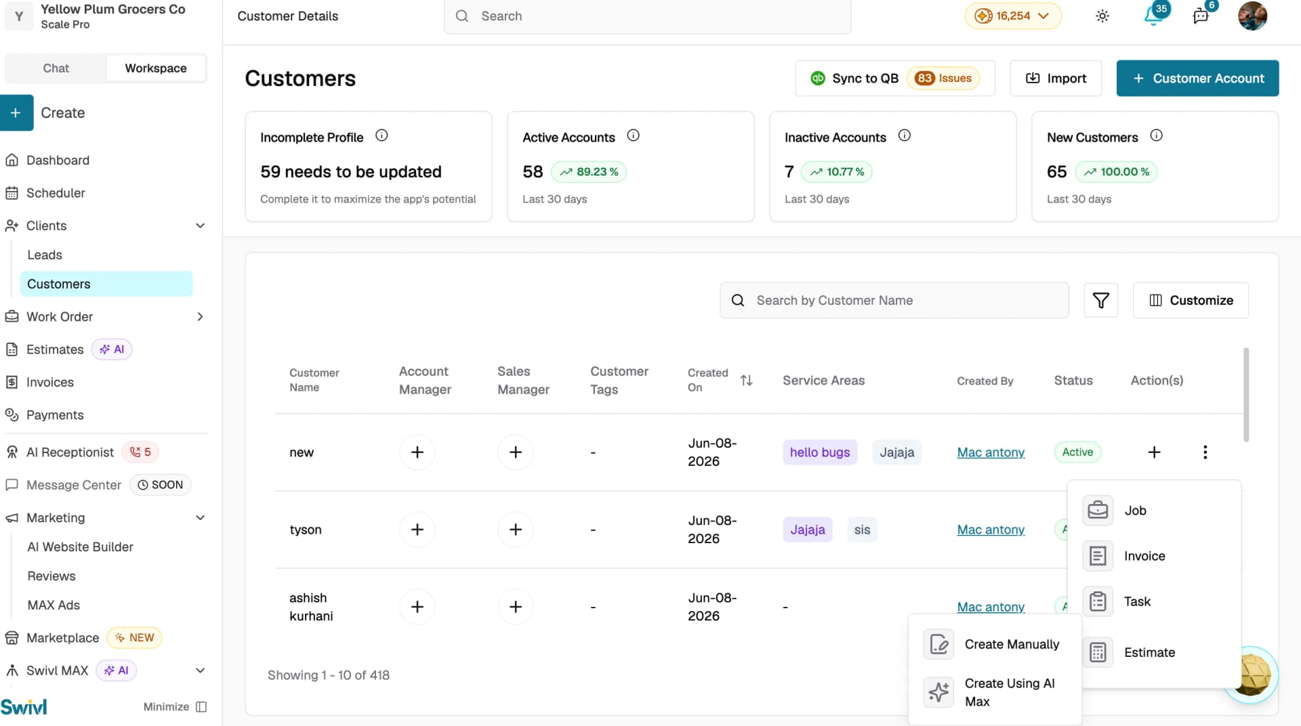Select Create Using AI Max option
Image resolution: width=1301 pixels, height=726 pixels.
[x=994, y=692]
